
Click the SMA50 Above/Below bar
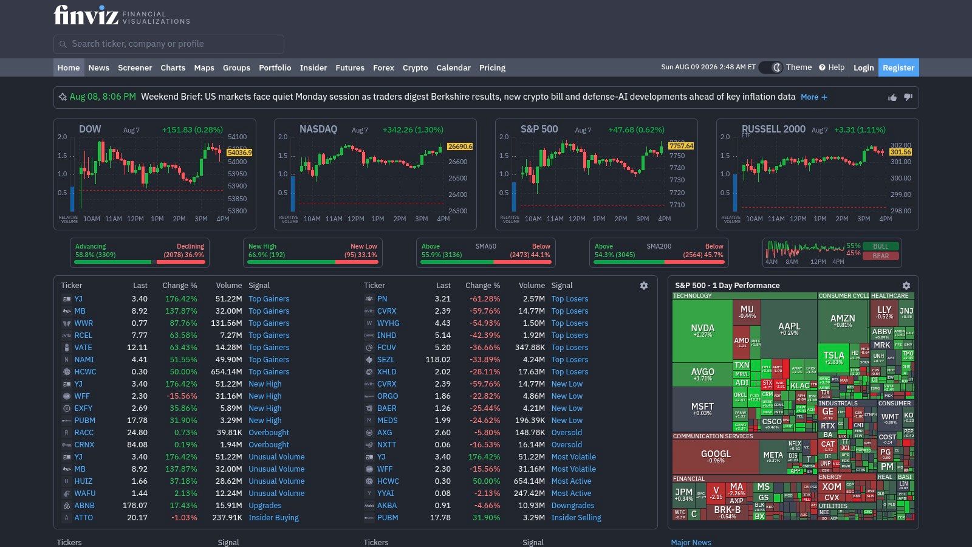(x=486, y=262)
